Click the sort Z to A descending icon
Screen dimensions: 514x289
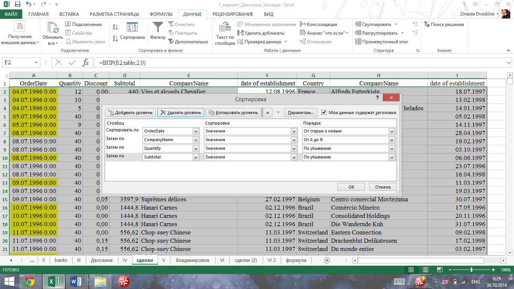(x=115, y=38)
